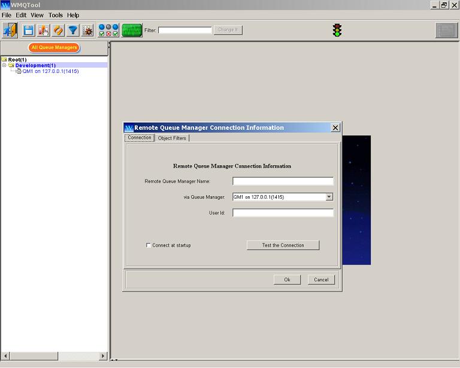
Task: Click the Root folder icon in tree
Action: [x=4, y=59]
